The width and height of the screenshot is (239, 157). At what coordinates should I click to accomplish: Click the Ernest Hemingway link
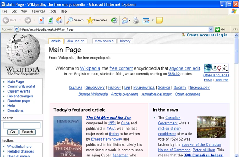pos(106,139)
